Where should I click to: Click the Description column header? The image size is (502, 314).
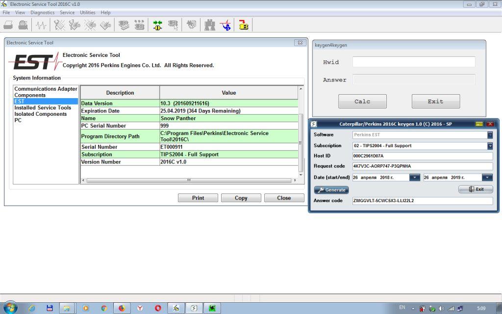120,93
